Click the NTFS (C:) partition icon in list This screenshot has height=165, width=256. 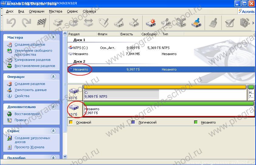pyautogui.click(x=70, y=47)
